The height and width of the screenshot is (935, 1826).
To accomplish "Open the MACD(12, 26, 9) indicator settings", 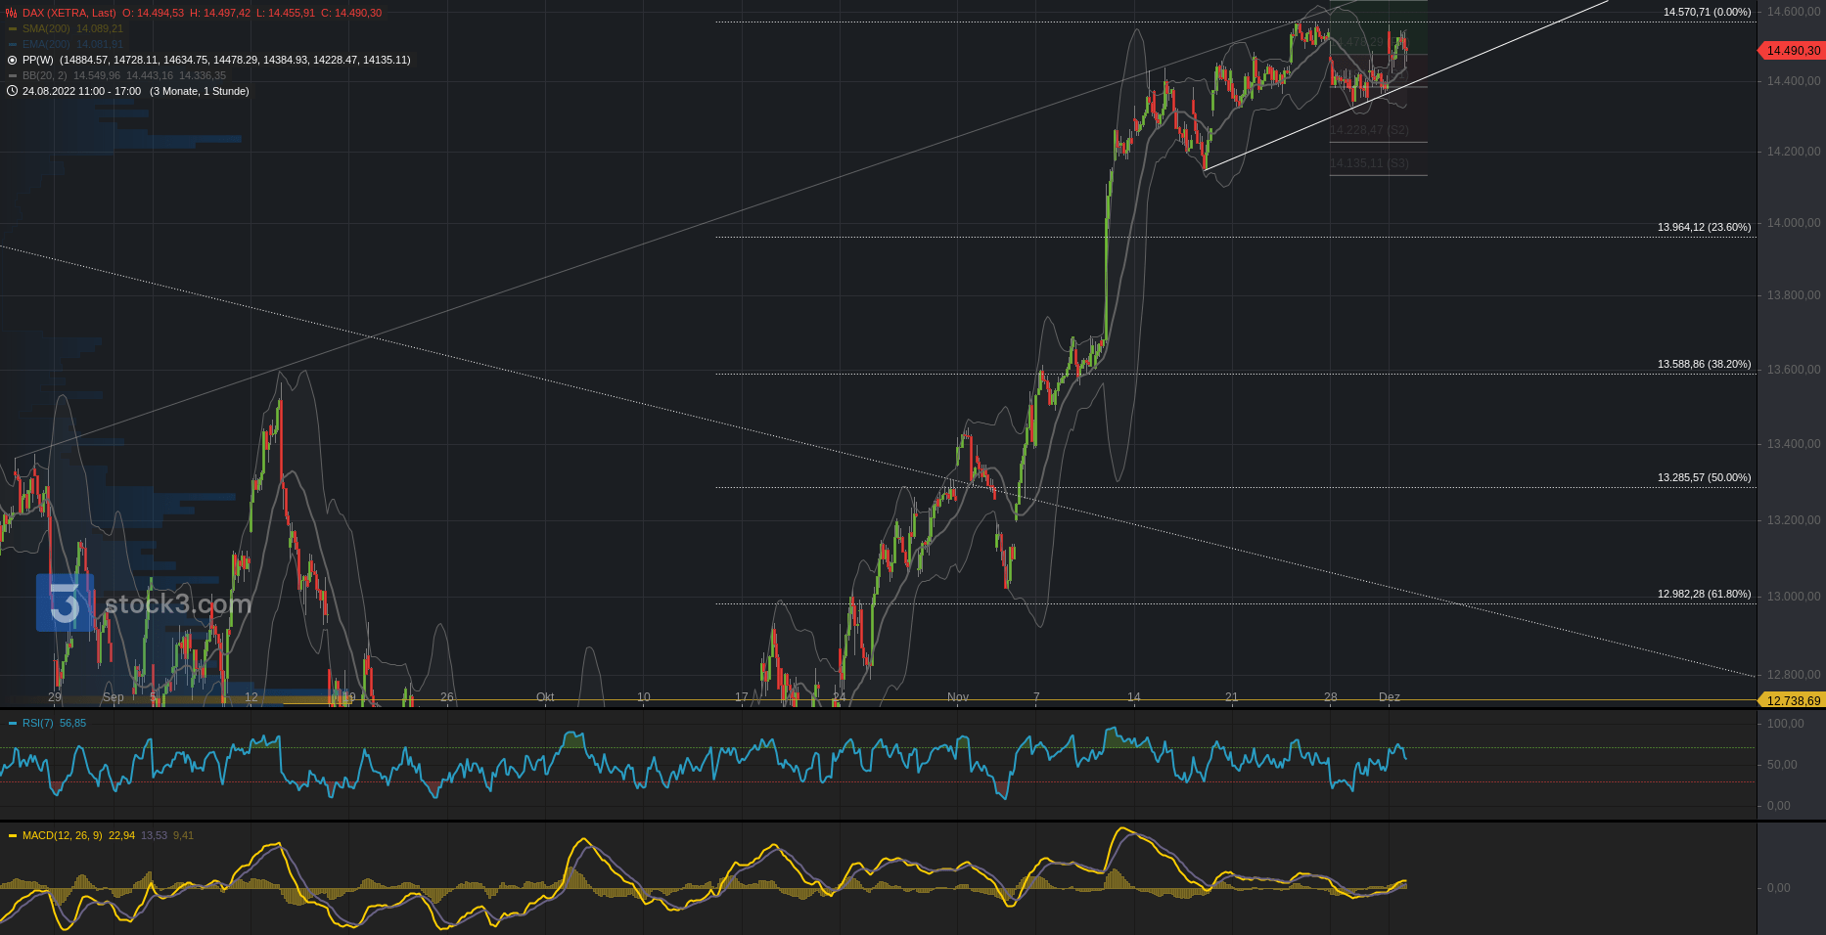I will point(62,836).
